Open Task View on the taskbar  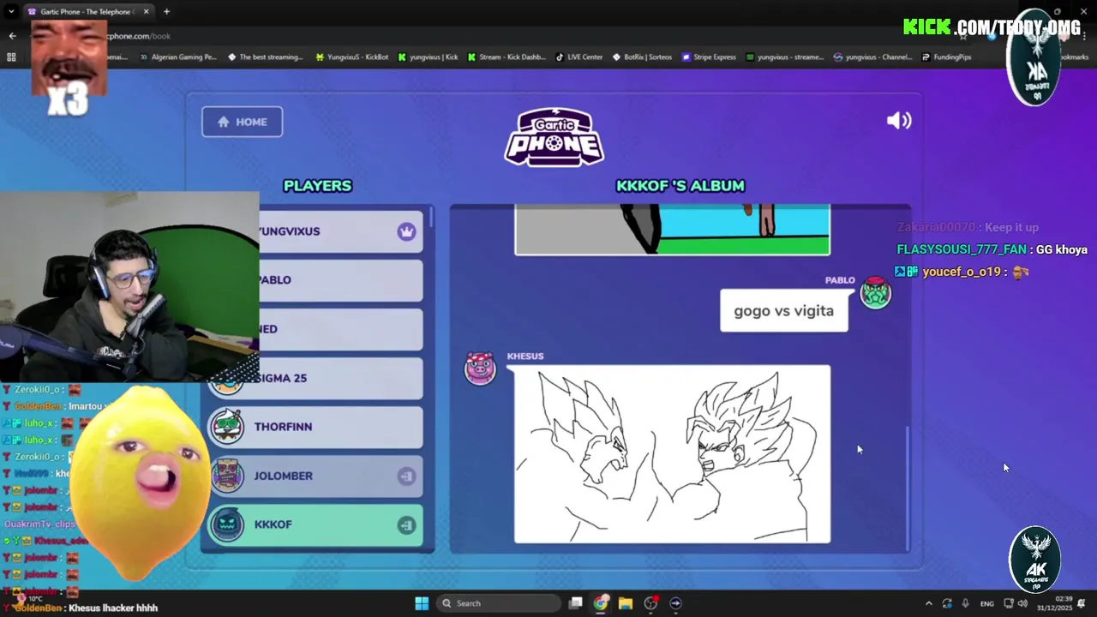(x=576, y=603)
